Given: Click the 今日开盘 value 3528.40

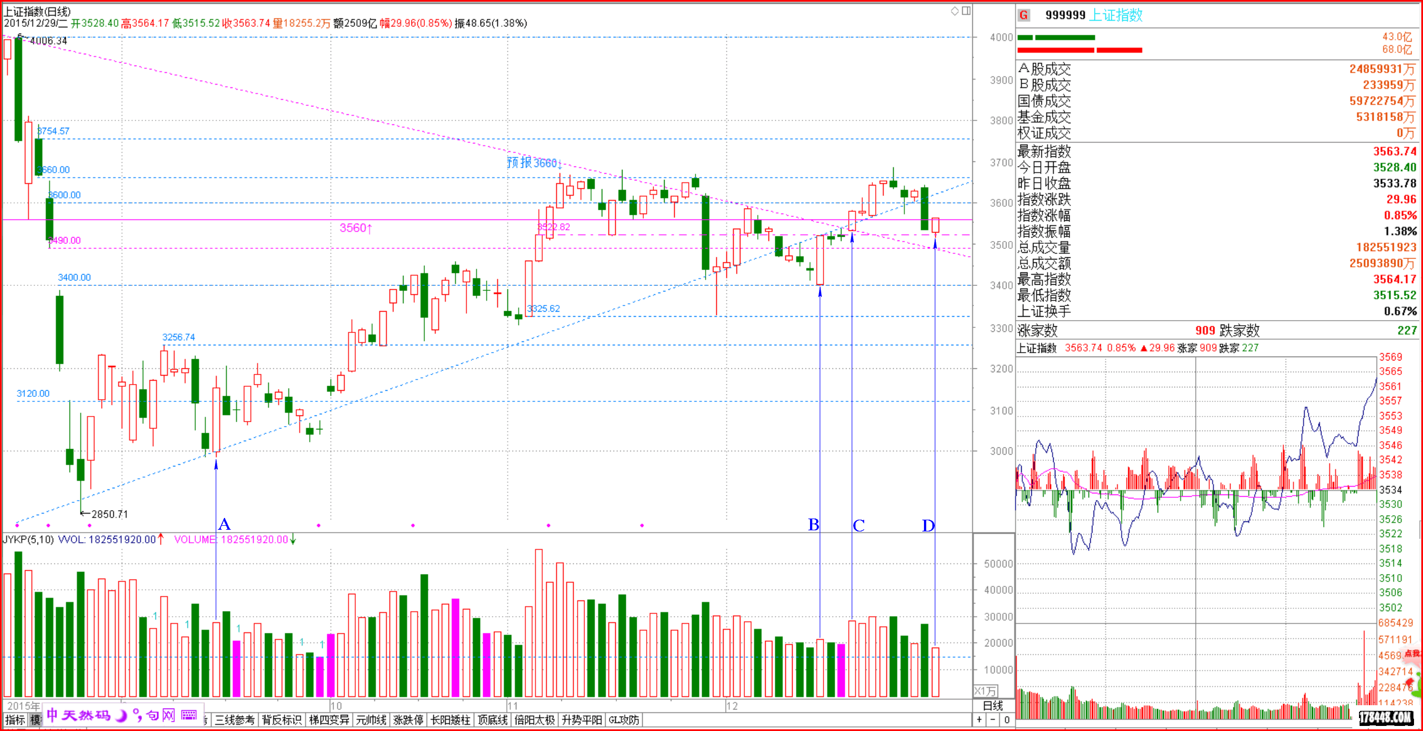Looking at the screenshot, I should point(1395,167).
